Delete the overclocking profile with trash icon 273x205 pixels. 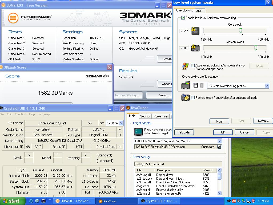pyautogui.click(x=202, y=85)
